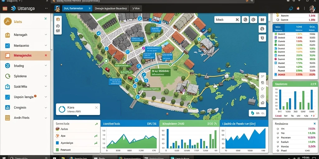This screenshot has height=159, width=319.
Task: Close the Kara map popup card
Action: tap(97, 108)
